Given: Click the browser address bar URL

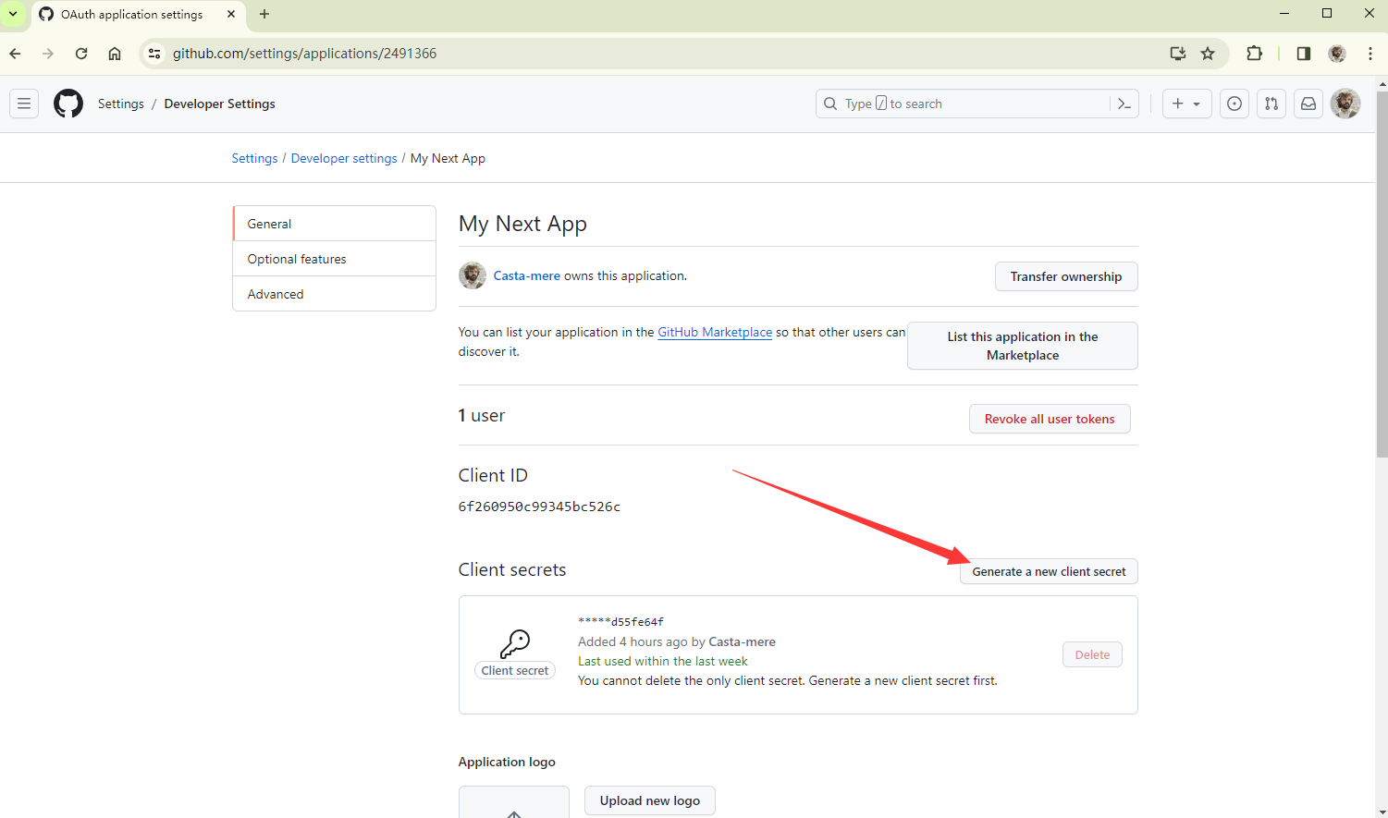Looking at the screenshot, I should [304, 54].
